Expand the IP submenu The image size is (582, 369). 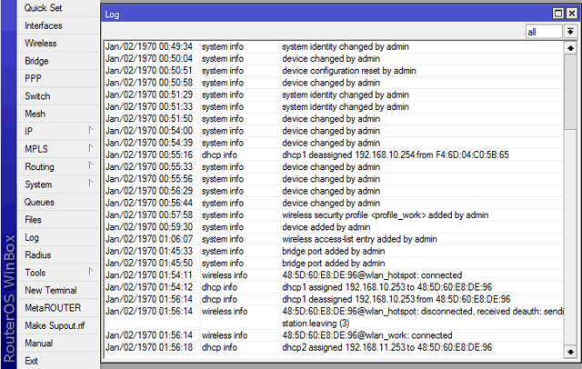[55, 132]
